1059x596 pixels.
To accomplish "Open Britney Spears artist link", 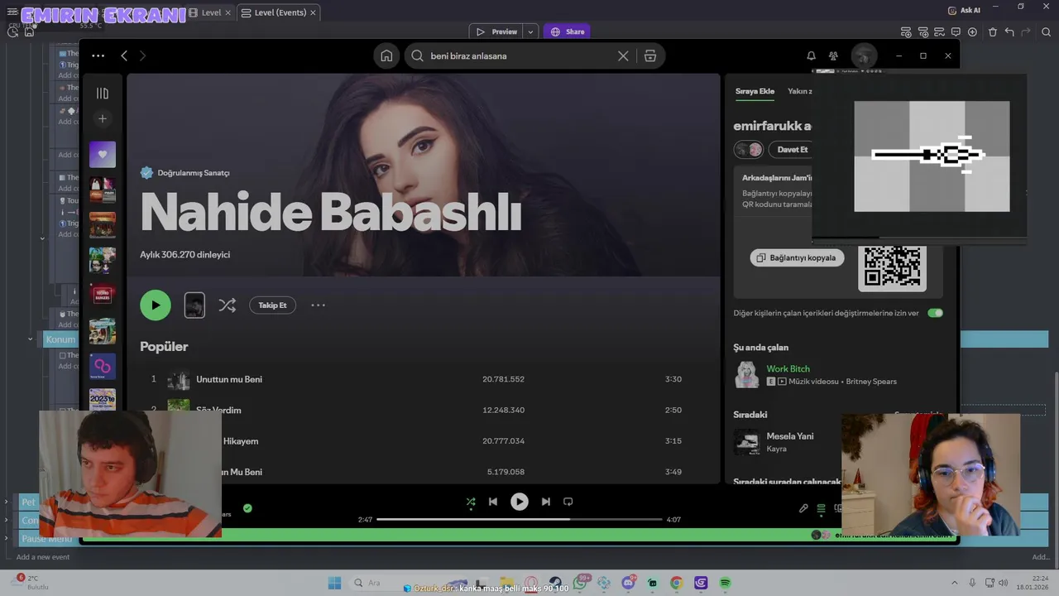I will (871, 382).
